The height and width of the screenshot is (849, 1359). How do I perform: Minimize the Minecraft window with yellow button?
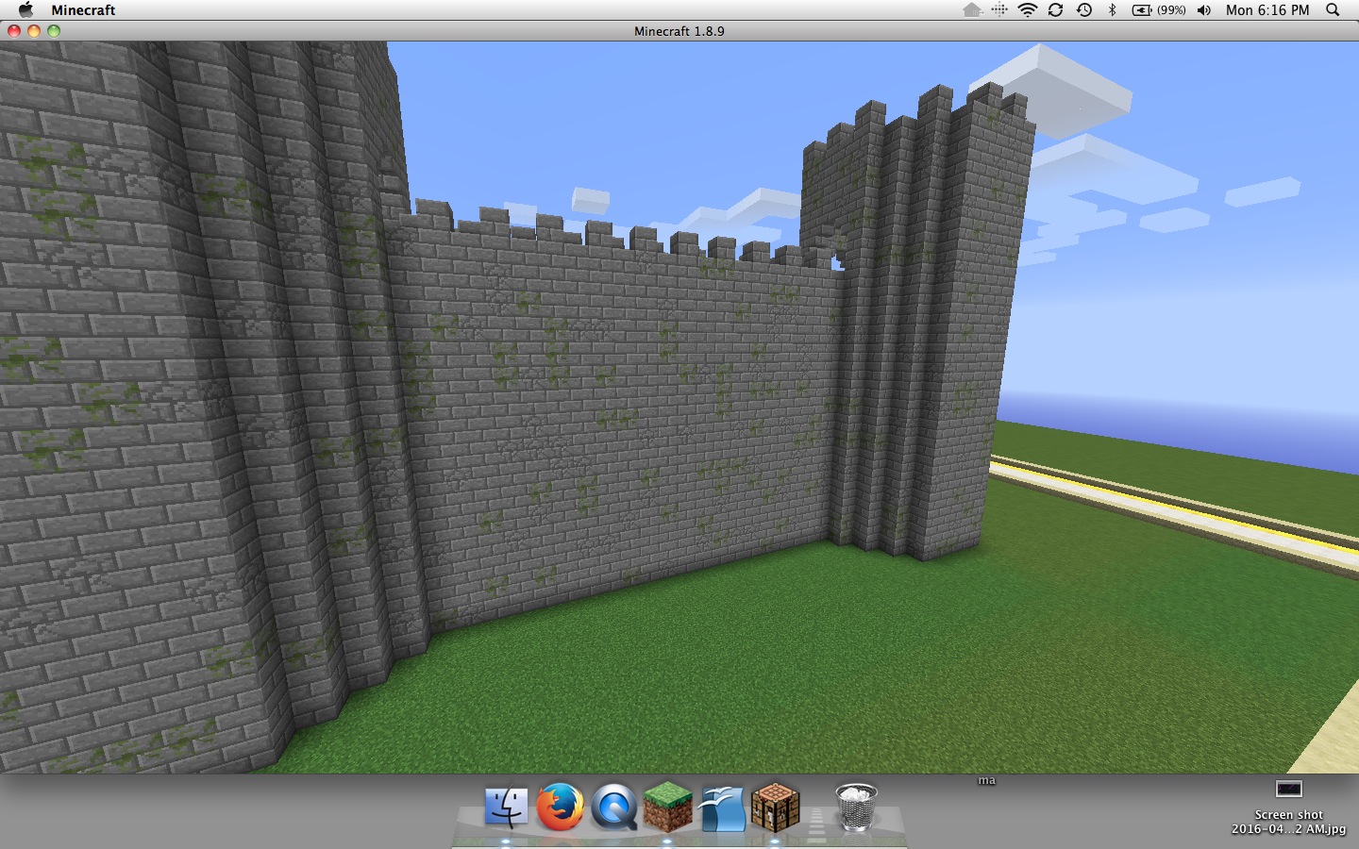(x=34, y=31)
